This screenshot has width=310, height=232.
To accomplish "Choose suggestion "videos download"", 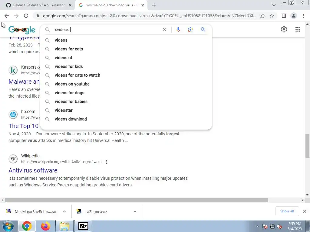I will (126, 119).
